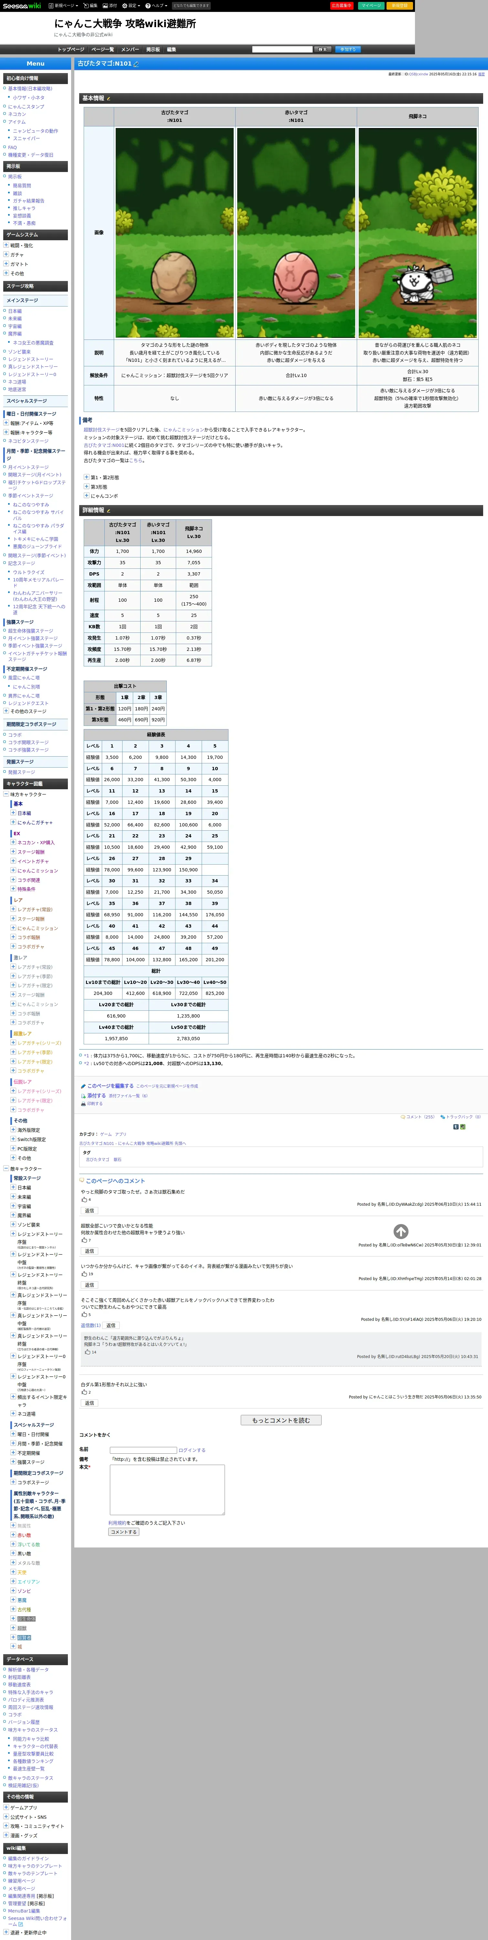Submit the form with コメントする button
Screen dimensions: 488x1940
pos(123,1532)
